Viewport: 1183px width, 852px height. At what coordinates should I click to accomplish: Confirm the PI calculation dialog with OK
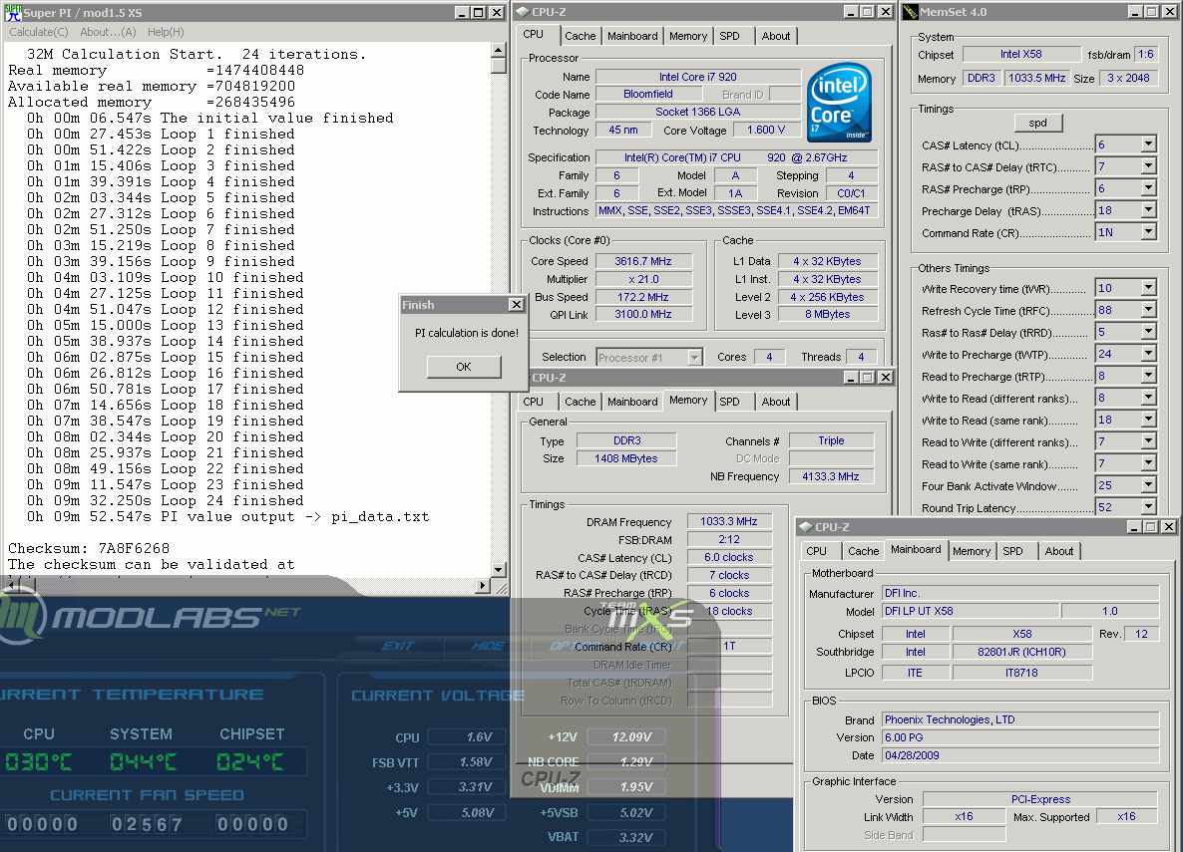(x=464, y=367)
